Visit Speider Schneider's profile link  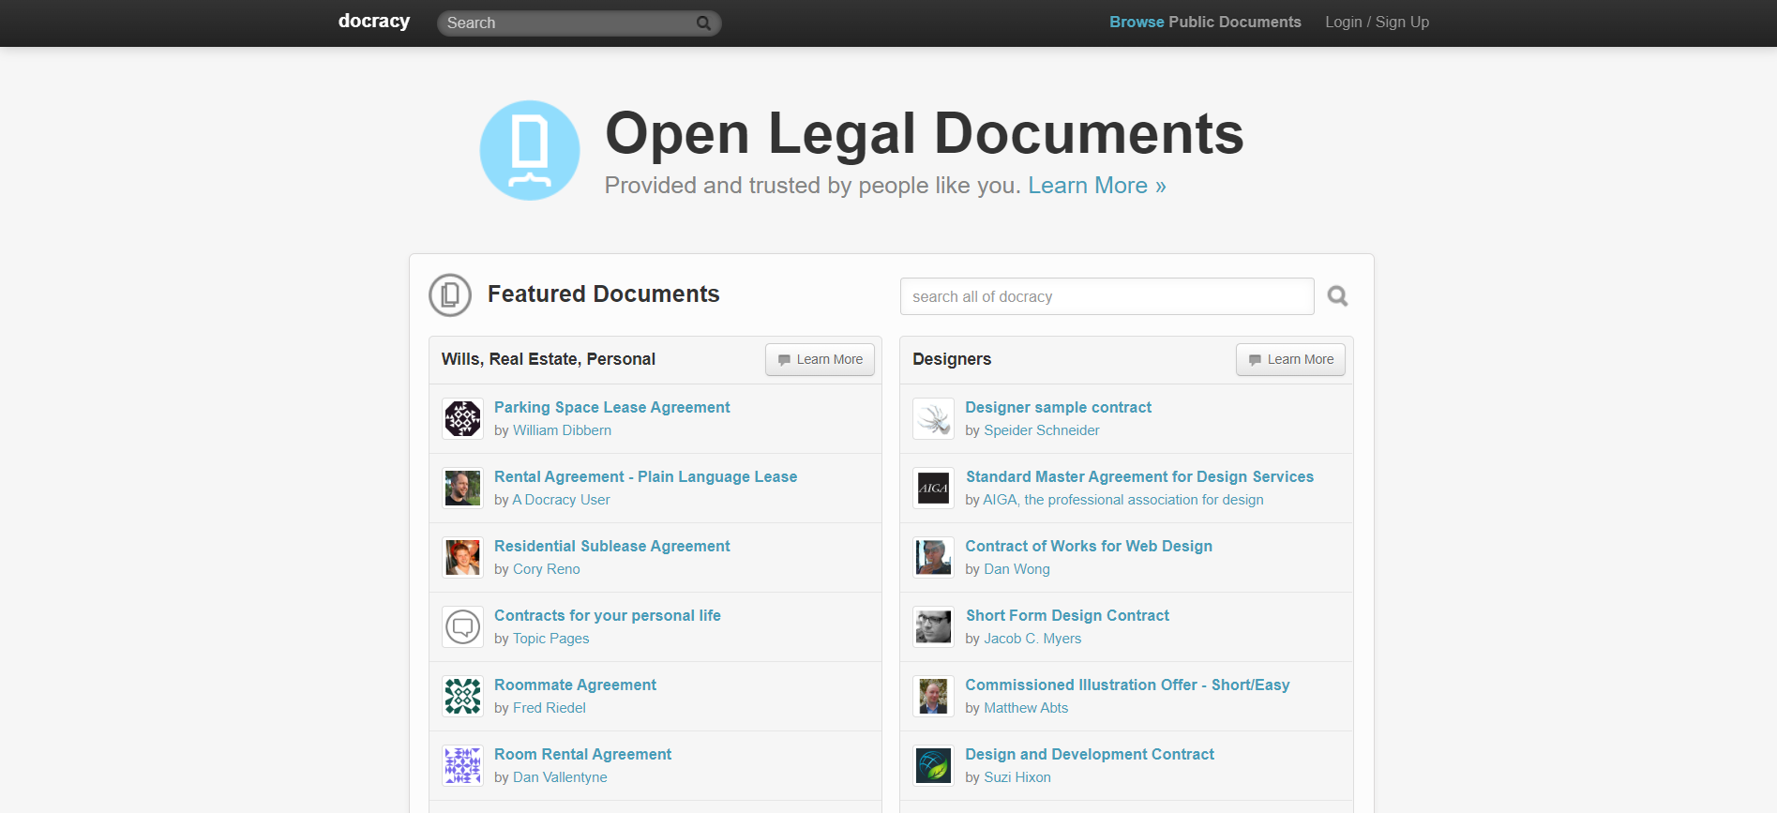pyautogui.click(x=1041, y=430)
